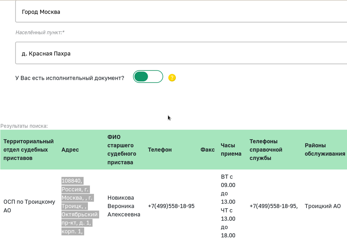This screenshot has width=347, height=248.
Task: Select the Адрес column header
Action: pos(70,150)
